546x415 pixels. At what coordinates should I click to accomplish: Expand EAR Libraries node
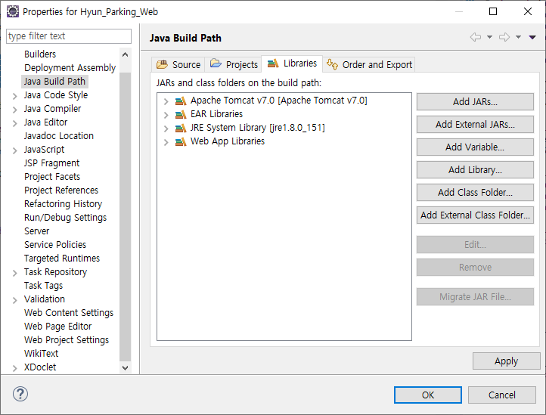[166, 115]
